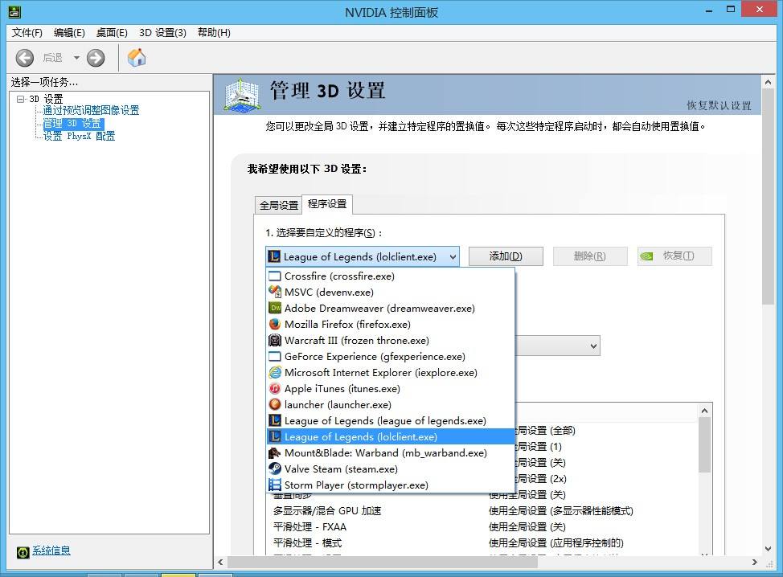This screenshot has height=577, width=783.
Task: Click the NVIDIA Control Panel title bar icon
Action: [x=14, y=11]
